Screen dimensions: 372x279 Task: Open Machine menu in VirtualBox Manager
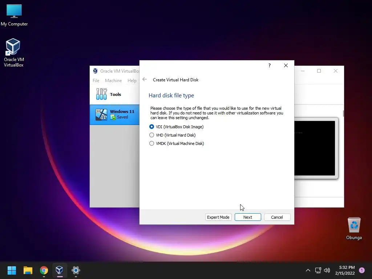(x=113, y=80)
